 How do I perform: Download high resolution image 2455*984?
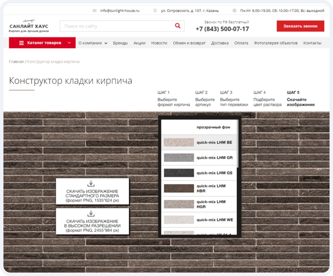pyautogui.click(x=93, y=221)
